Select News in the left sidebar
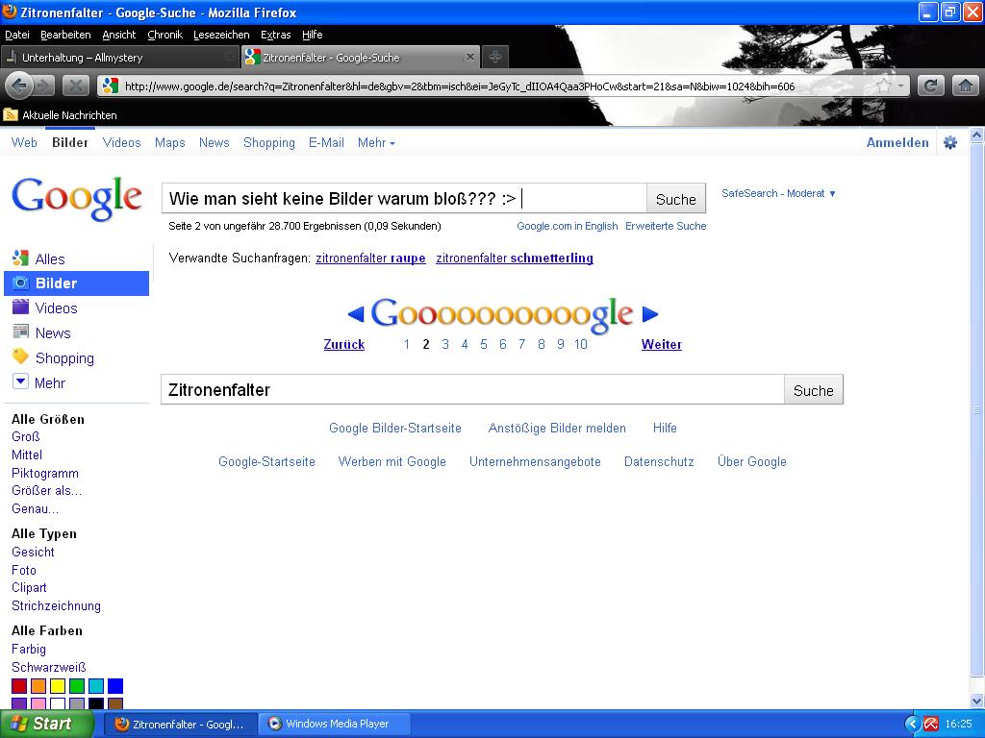This screenshot has height=738, width=985. 53,333
